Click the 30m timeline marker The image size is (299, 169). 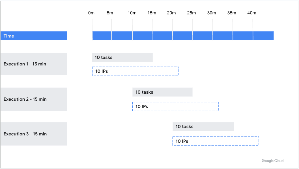pyautogui.click(x=212, y=13)
